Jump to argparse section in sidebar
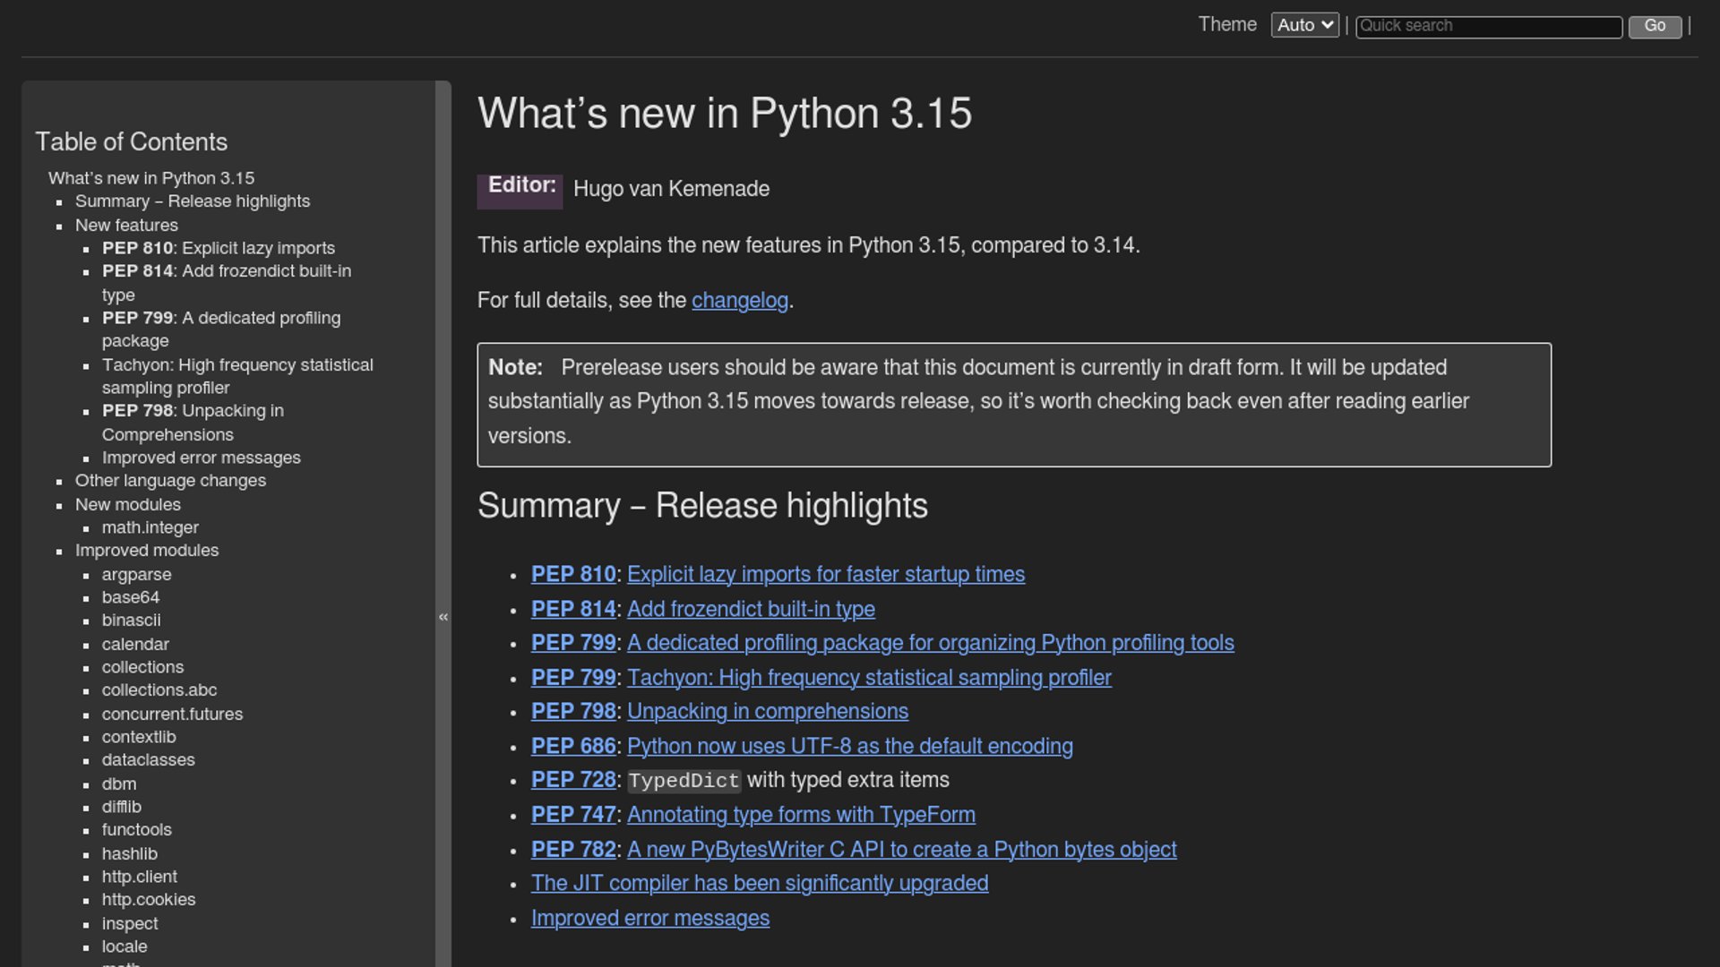1720x967 pixels. click(x=136, y=575)
